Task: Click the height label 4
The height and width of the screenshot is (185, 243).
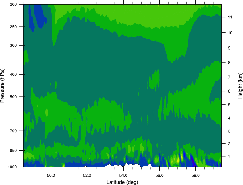Action: (x=229, y=118)
